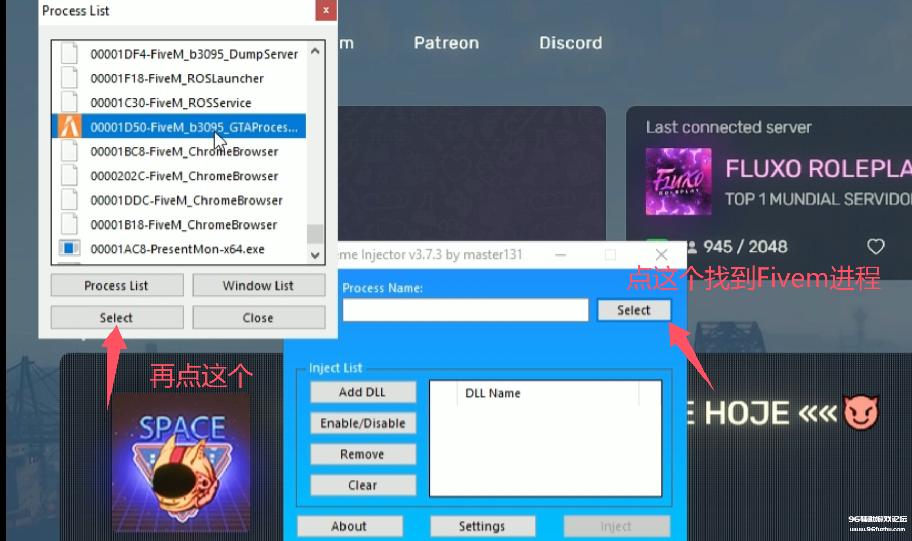Switch to Window List view
This screenshot has width=912, height=541.
click(x=258, y=286)
